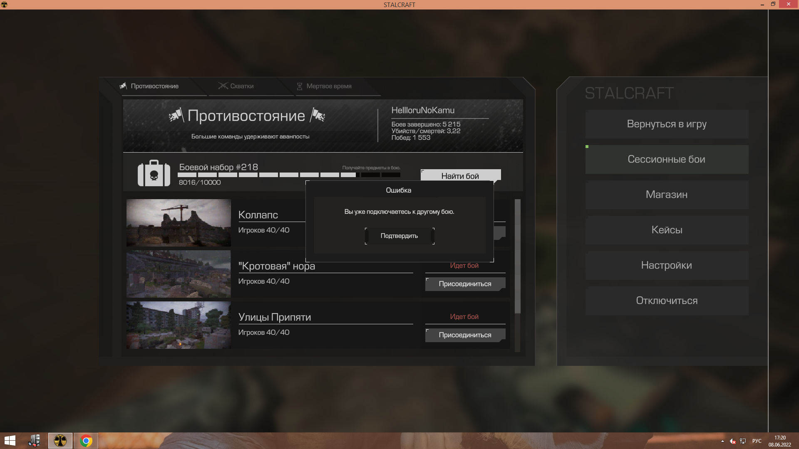Open the Магазин menu item
Screen dimensions: 799x449
[667, 195]
